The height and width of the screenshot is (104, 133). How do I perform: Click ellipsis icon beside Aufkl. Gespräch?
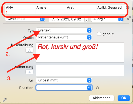[x=128, y=8]
